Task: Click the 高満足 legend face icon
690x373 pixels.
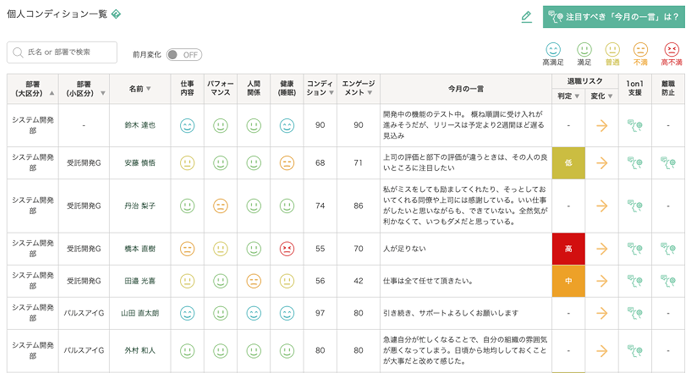Action: click(553, 50)
